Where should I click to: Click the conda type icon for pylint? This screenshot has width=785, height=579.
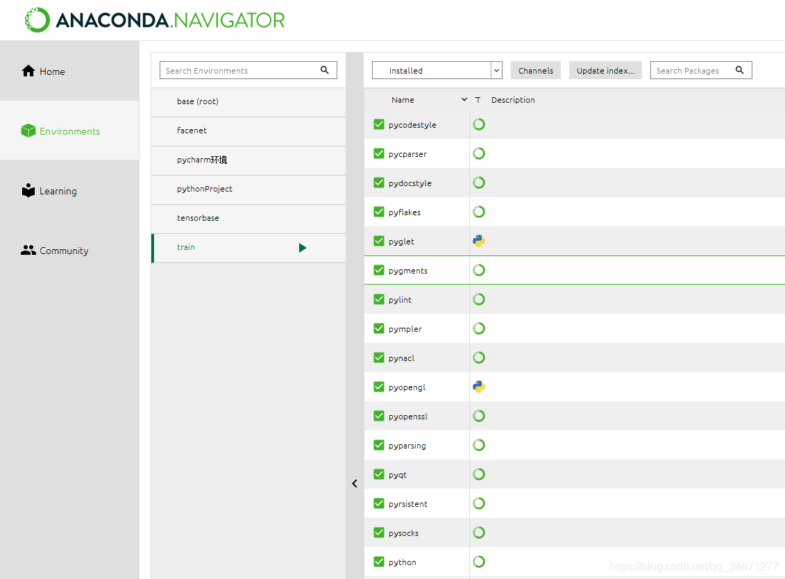[479, 299]
